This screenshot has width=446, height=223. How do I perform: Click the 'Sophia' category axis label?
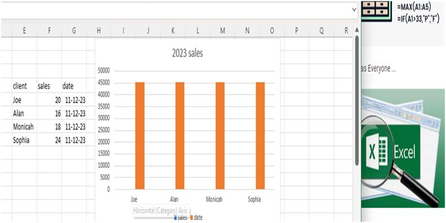[254, 199]
